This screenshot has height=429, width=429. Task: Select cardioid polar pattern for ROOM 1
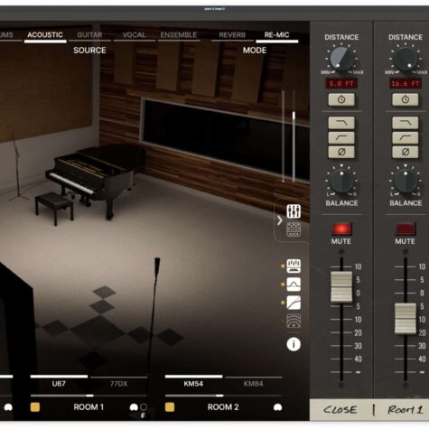tap(134, 407)
